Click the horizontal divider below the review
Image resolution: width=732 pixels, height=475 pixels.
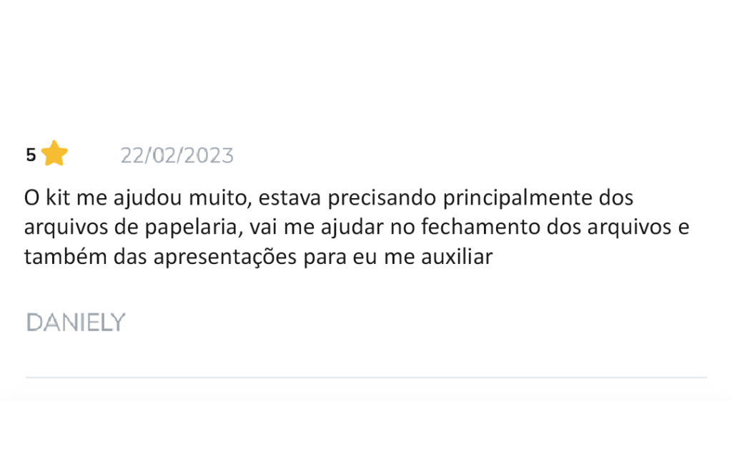coord(366,377)
